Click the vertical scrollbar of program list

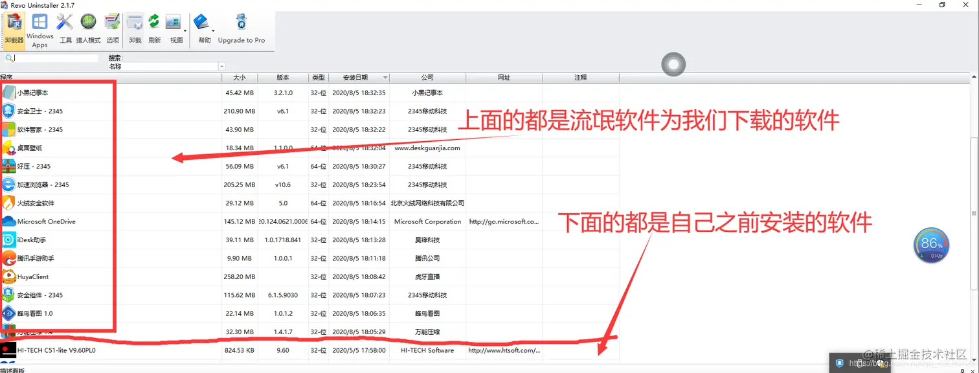974,214
